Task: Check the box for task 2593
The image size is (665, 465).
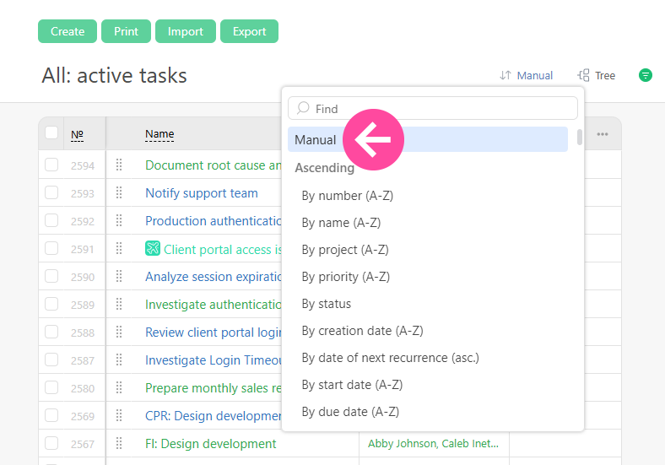Action: pos(51,193)
